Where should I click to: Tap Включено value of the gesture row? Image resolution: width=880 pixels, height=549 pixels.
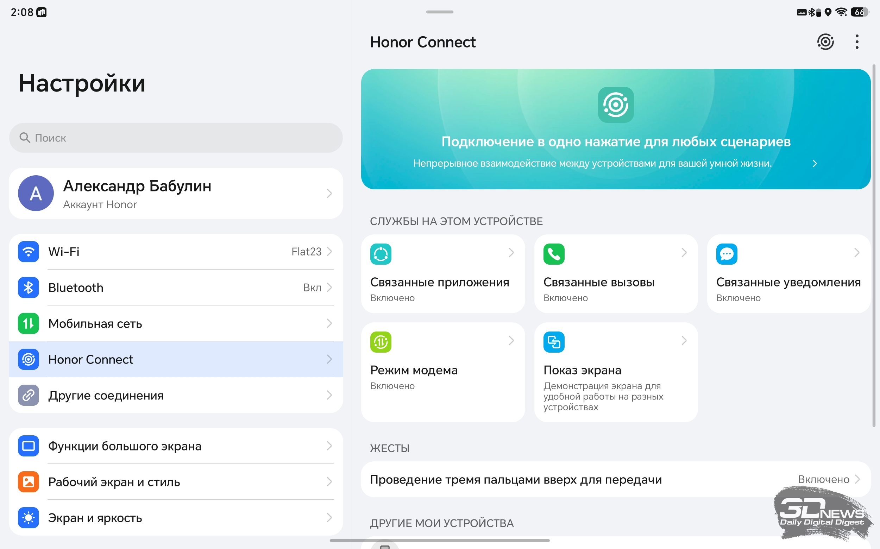pyautogui.click(x=823, y=479)
